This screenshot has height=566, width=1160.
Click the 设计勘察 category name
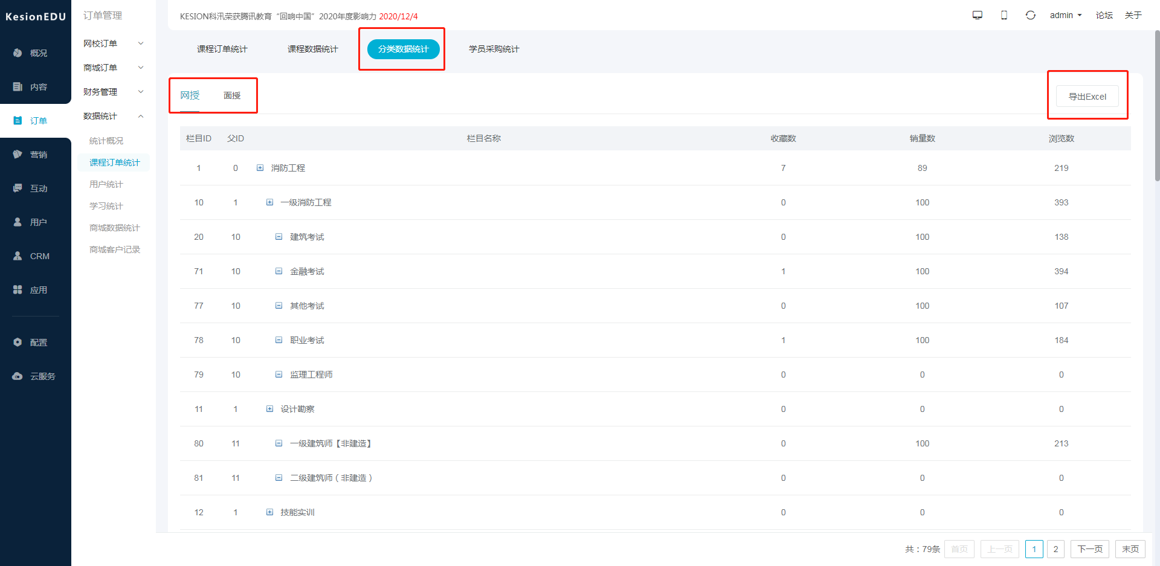[297, 409]
